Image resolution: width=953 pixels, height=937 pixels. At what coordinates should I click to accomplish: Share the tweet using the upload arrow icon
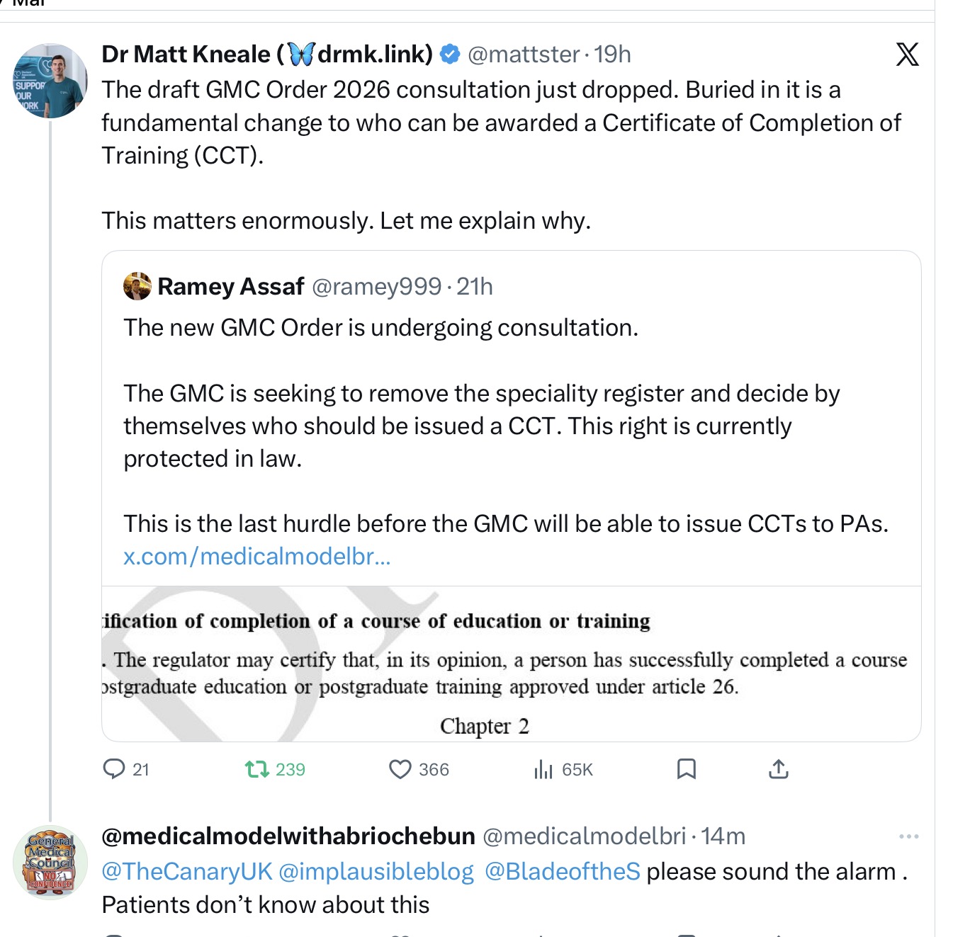pos(779,769)
